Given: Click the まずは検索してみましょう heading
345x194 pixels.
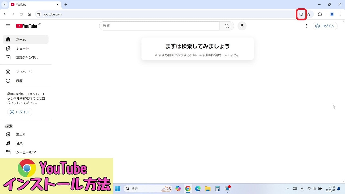Looking at the screenshot, I should point(198,46).
